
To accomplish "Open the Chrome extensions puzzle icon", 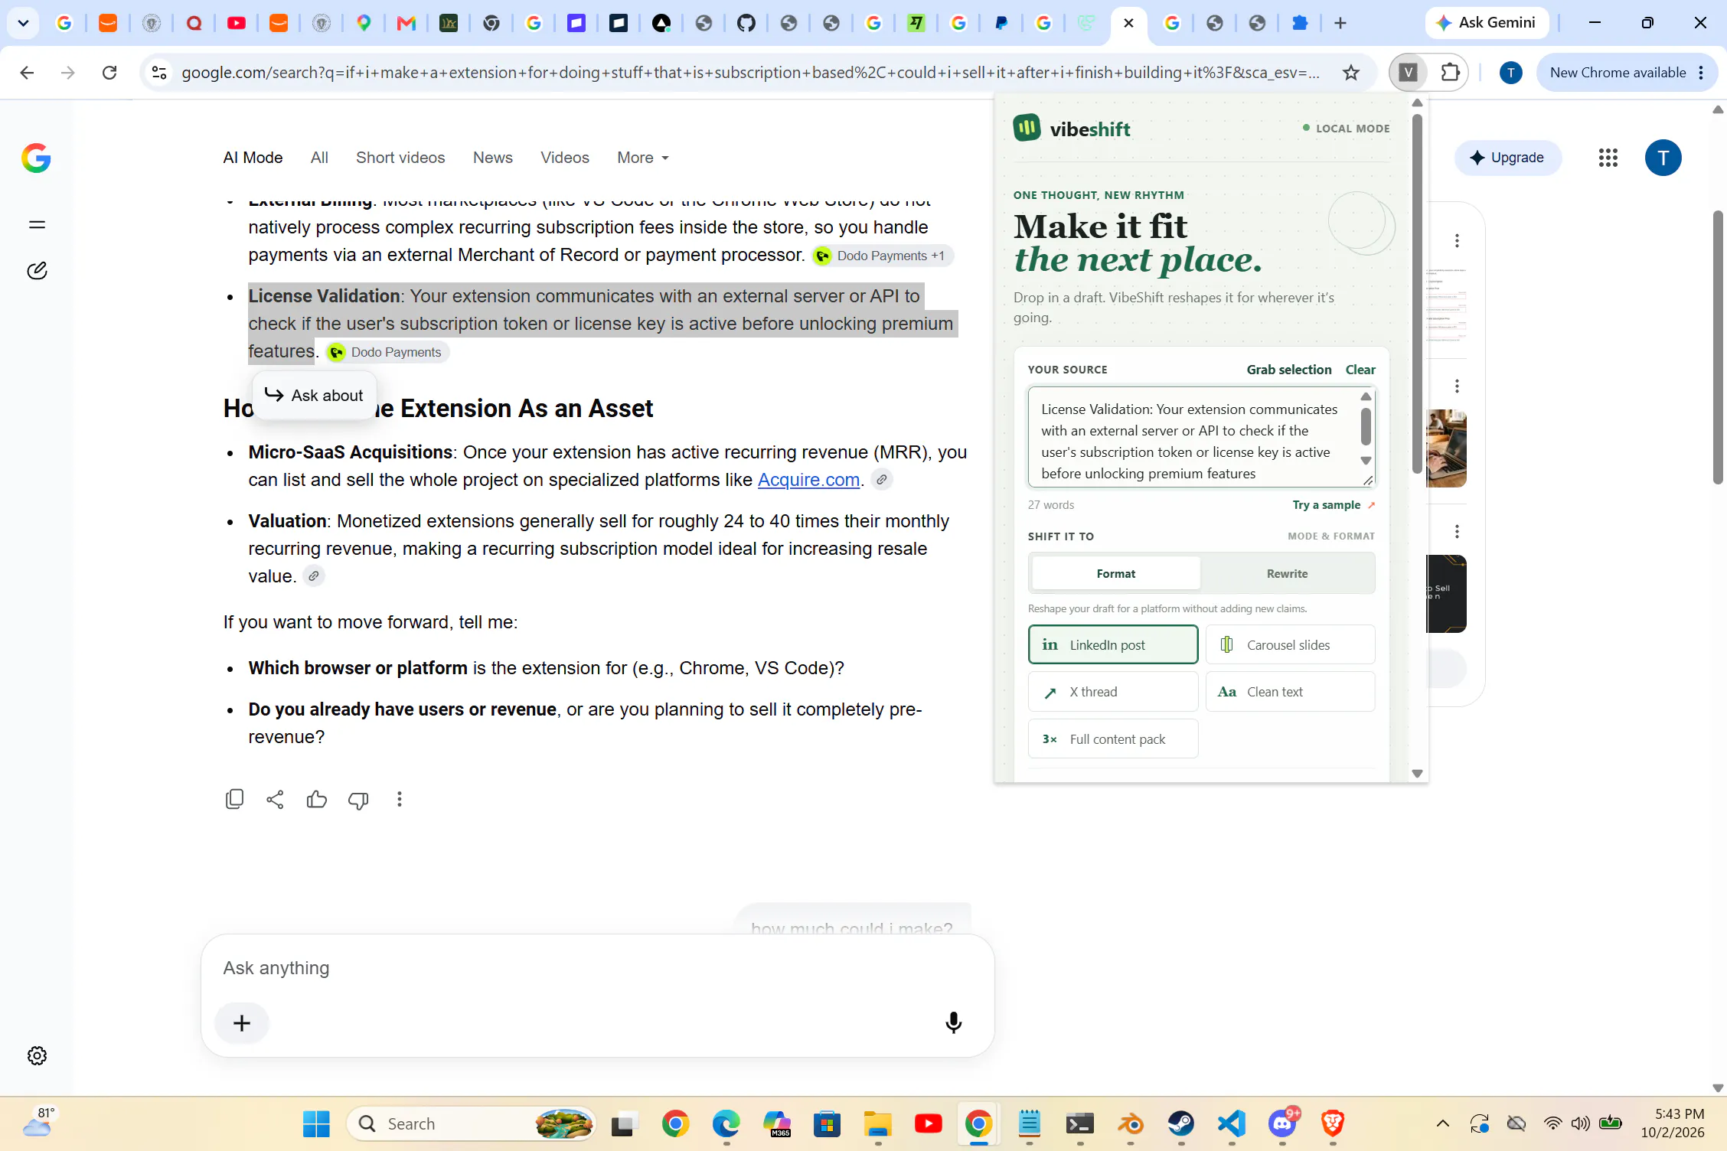I will (x=1450, y=73).
